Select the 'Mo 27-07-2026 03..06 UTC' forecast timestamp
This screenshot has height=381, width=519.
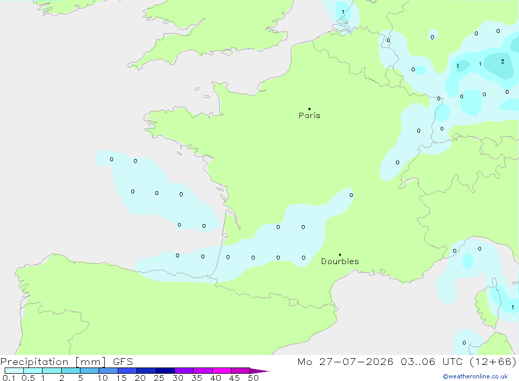coord(380,361)
